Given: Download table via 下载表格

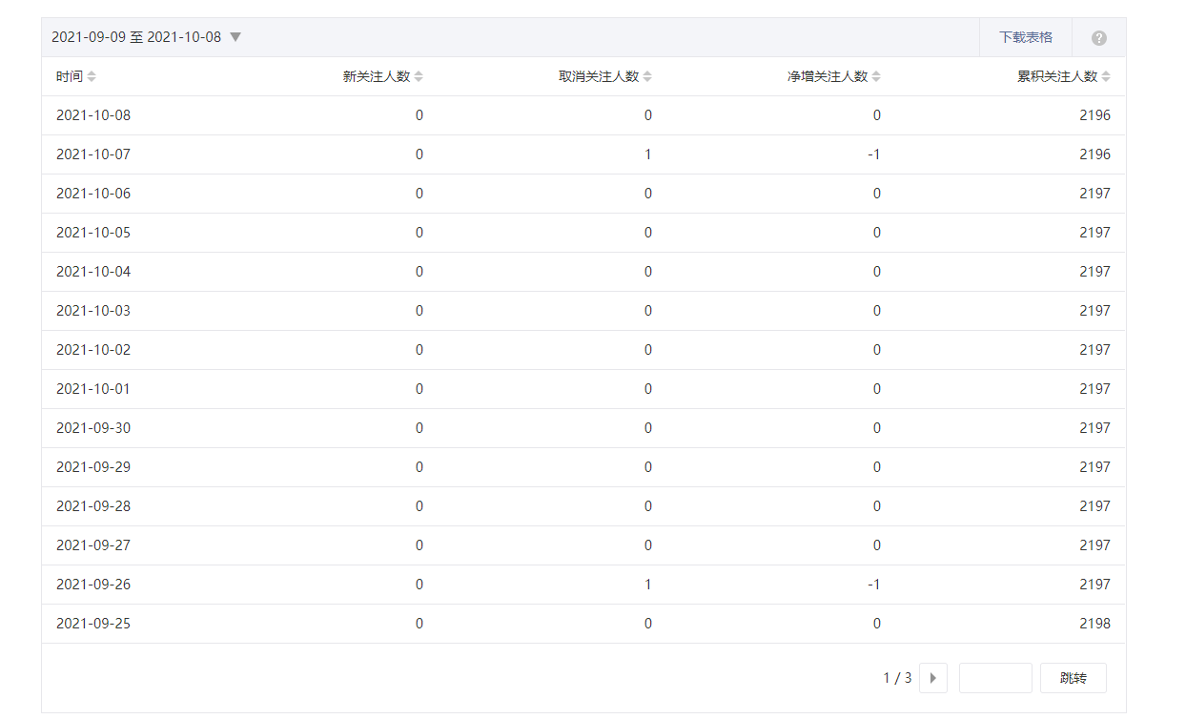Looking at the screenshot, I should coord(1026,37).
